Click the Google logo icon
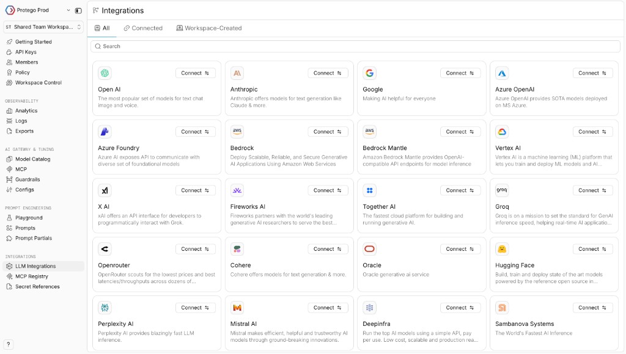The height and width of the screenshot is (354, 626). [370, 73]
